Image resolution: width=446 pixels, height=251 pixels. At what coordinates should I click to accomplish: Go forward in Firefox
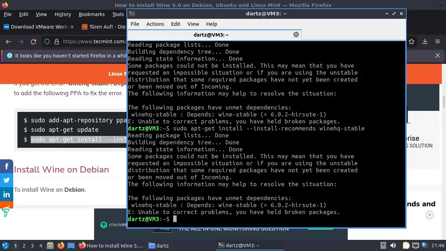(x=21, y=42)
